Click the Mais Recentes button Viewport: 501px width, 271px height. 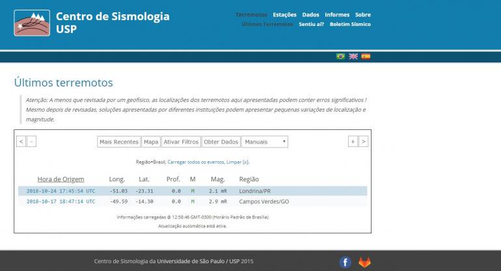pos(118,142)
